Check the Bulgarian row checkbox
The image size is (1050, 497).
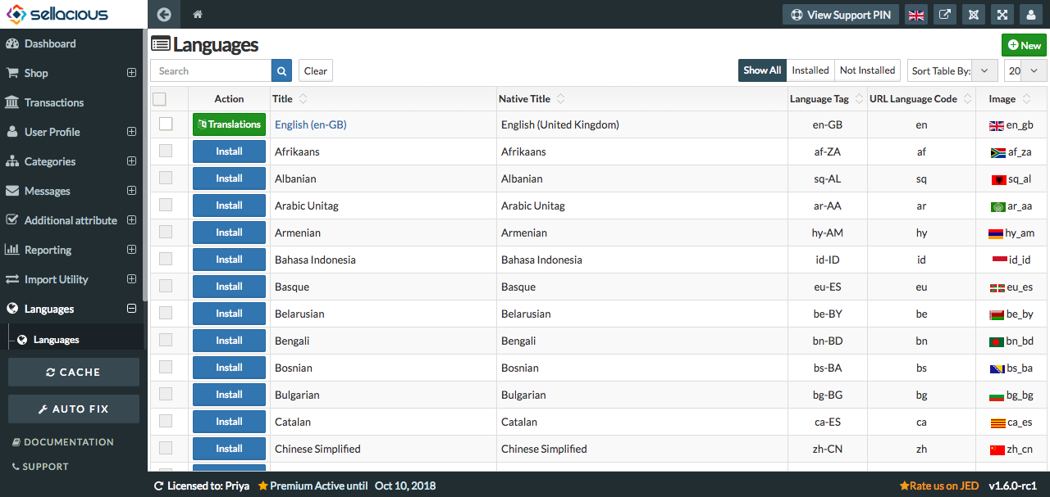click(x=166, y=394)
